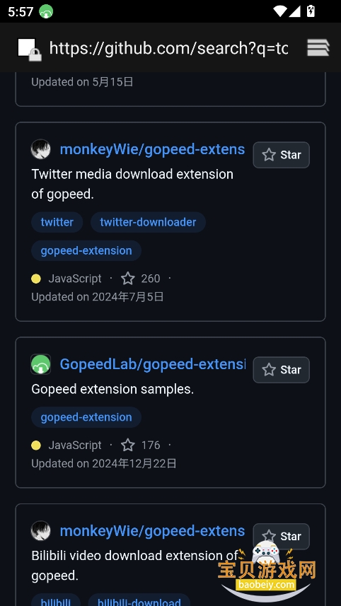341x606 pixels.
Task: Click star count 176 icon
Action: 128,445
